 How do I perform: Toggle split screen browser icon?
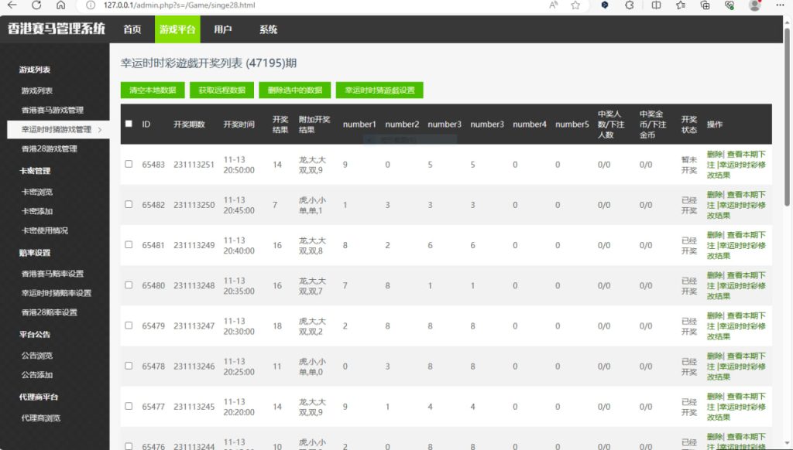tap(657, 5)
